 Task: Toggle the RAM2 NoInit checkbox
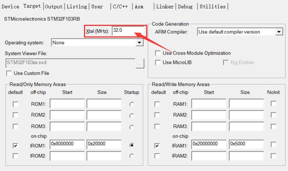[x=274, y=115]
